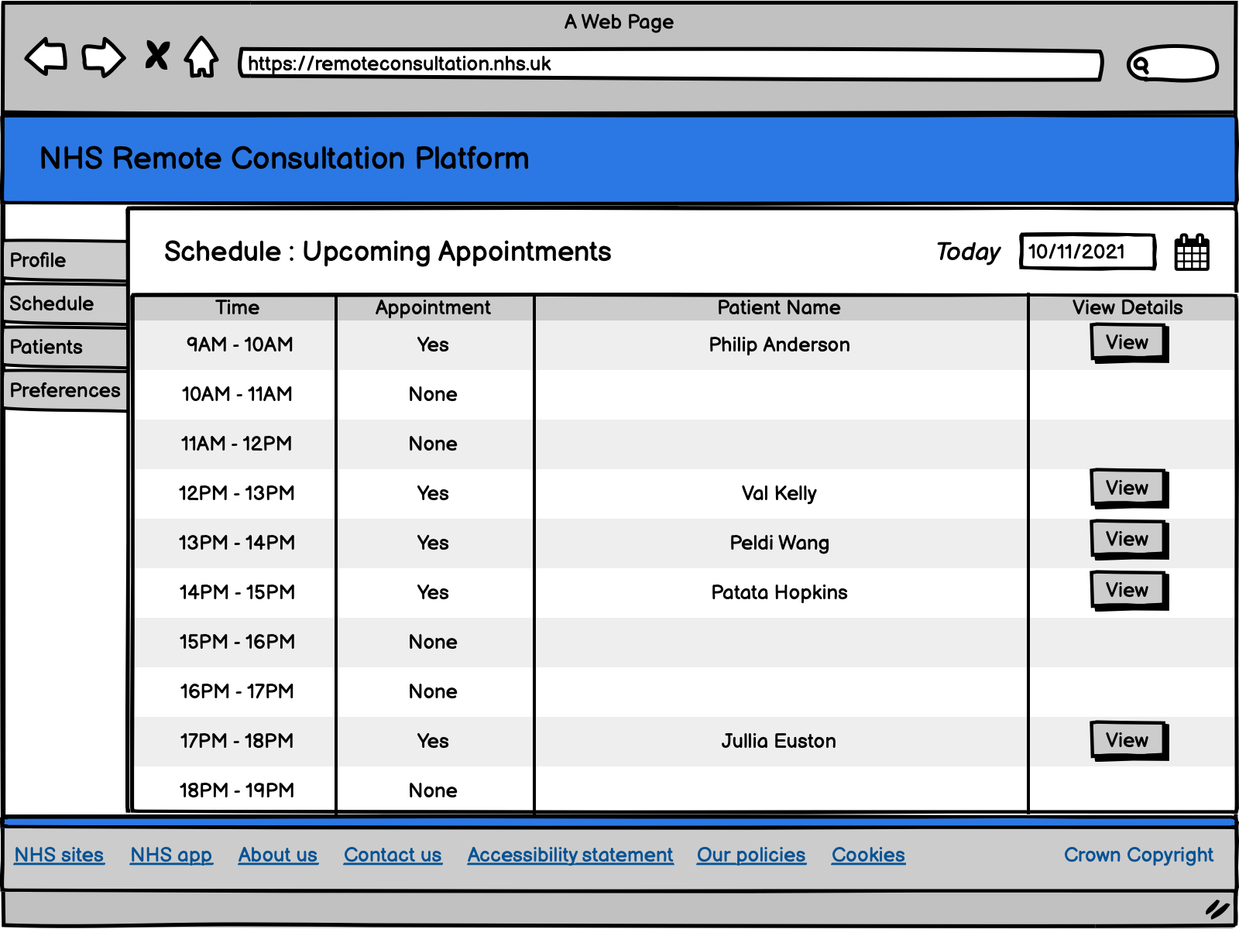The width and height of the screenshot is (1239, 929).
Task: Open the Patients sidebar tab
Action: click(65, 347)
